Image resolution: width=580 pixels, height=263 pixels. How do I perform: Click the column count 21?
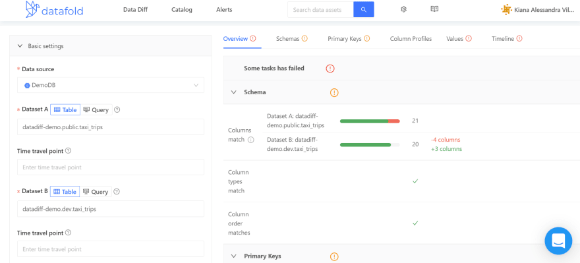pos(415,121)
